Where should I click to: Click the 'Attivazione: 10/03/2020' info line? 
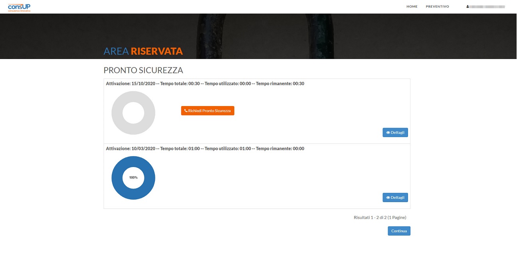pyautogui.click(x=205, y=149)
